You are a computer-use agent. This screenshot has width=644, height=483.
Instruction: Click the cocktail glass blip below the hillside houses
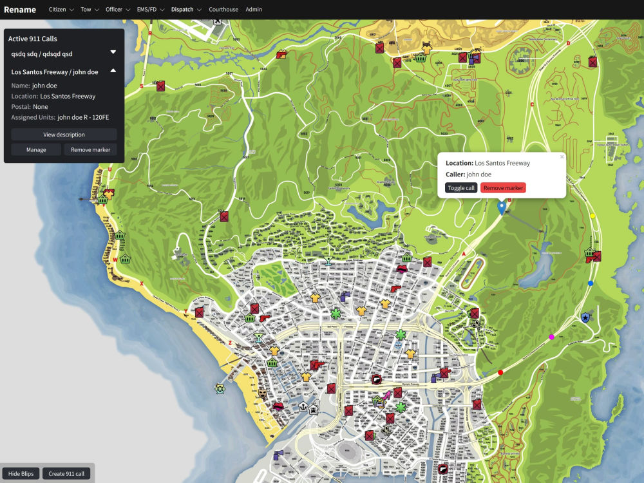tap(328, 261)
